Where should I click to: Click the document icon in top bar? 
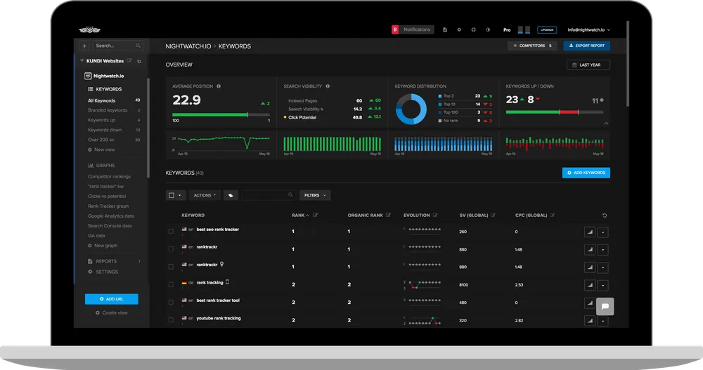[445, 29]
